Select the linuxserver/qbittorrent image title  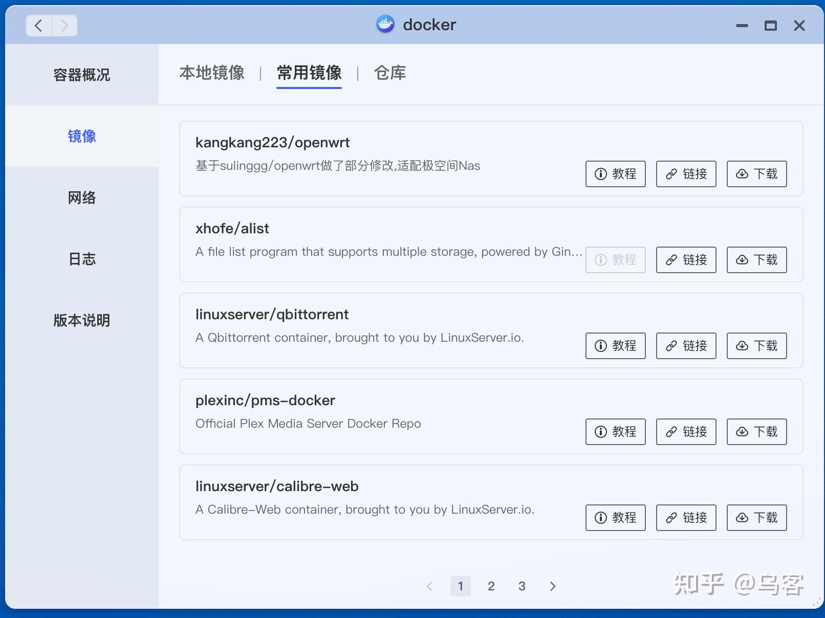point(272,315)
